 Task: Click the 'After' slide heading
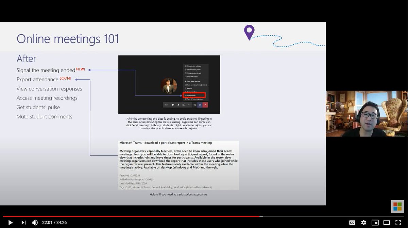click(27, 58)
